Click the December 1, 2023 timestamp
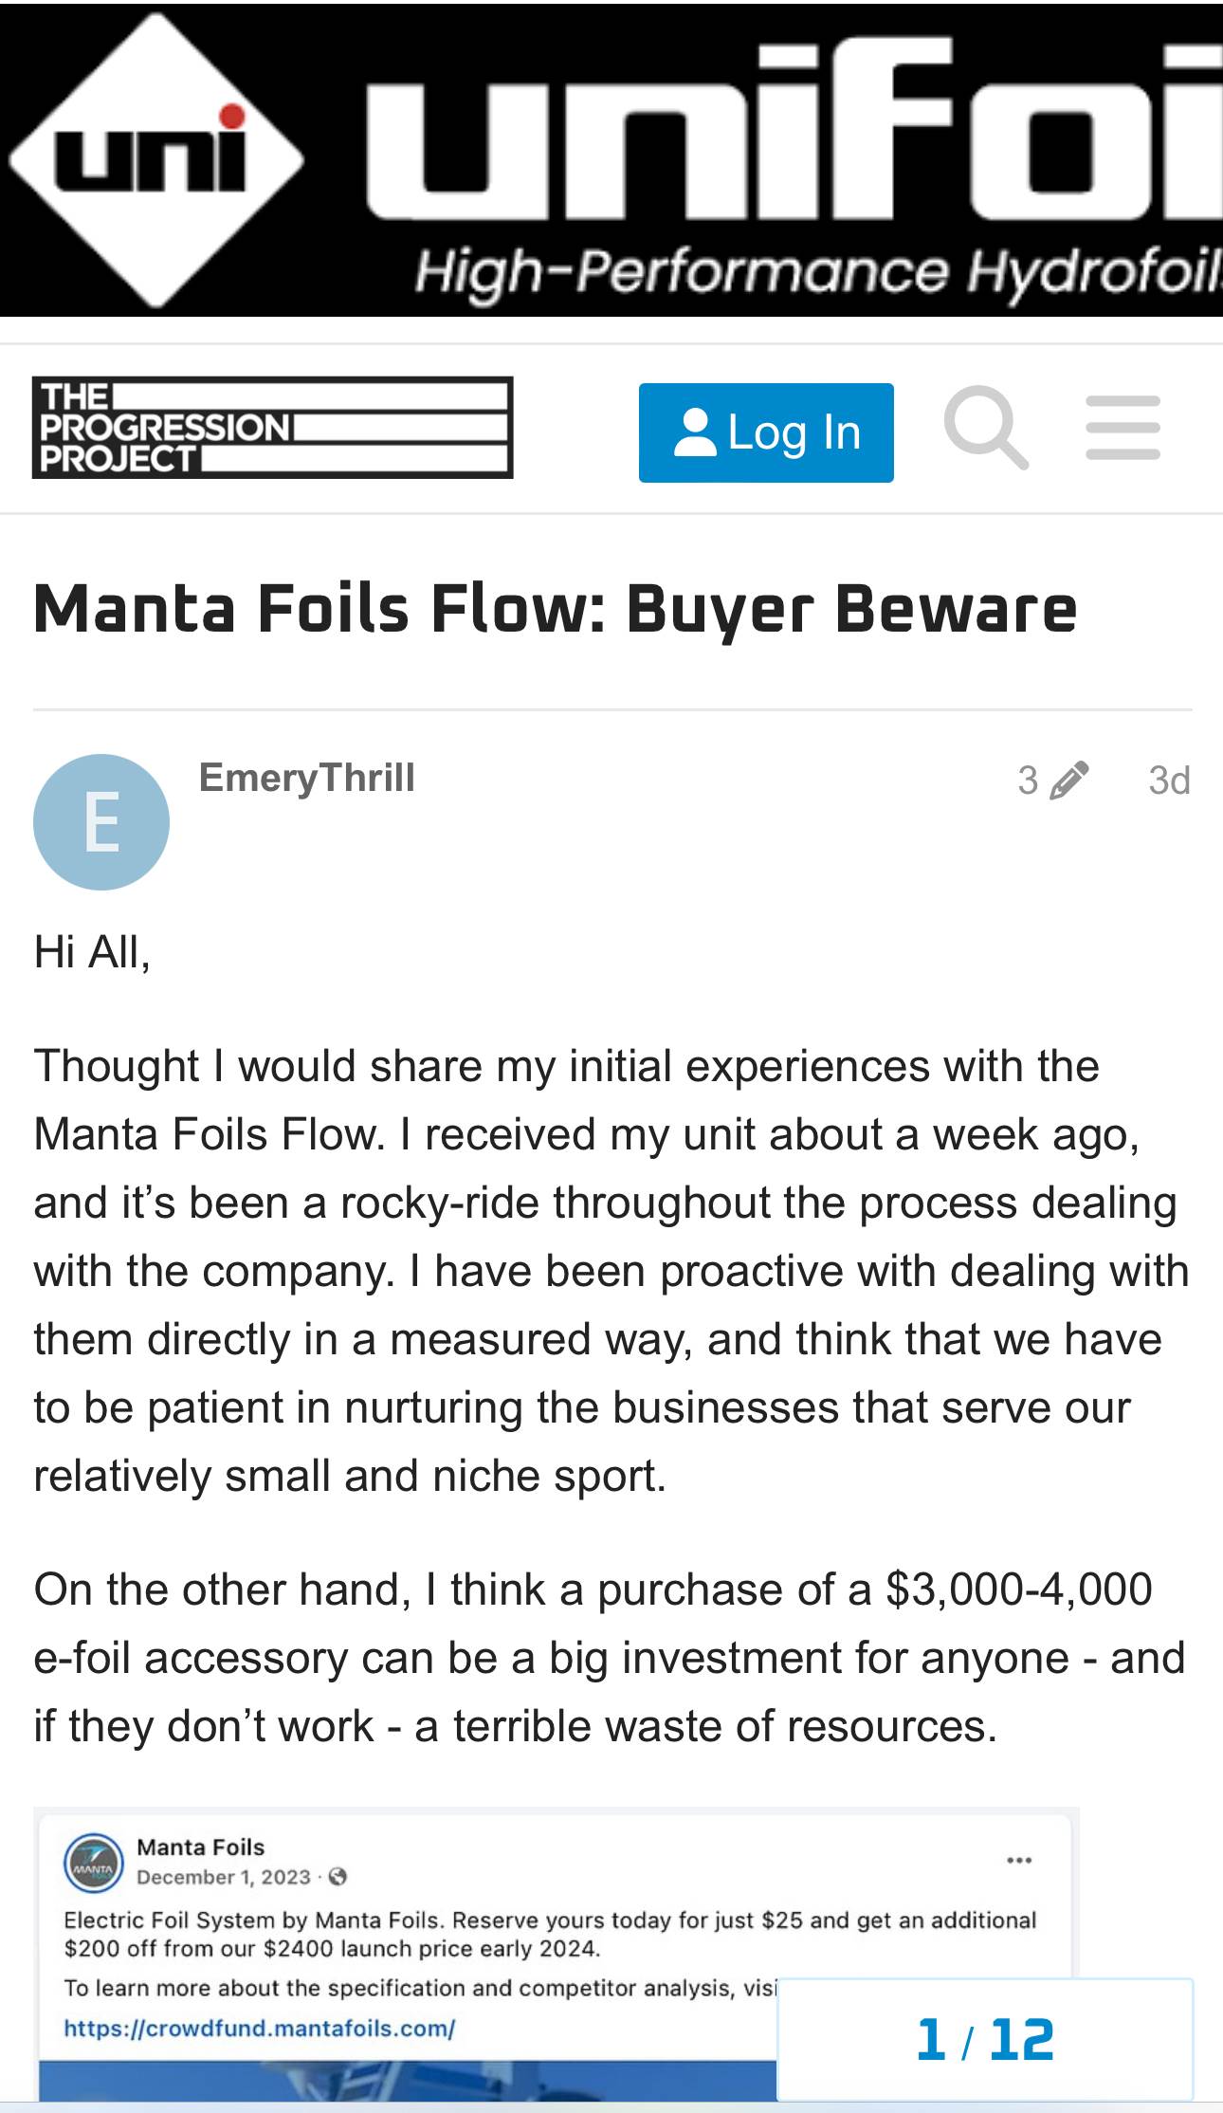This screenshot has height=2113, width=1223. [224, 1877]
